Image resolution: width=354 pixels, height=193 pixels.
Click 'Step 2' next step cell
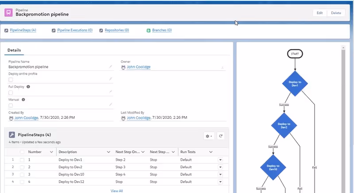coord(120,160)
